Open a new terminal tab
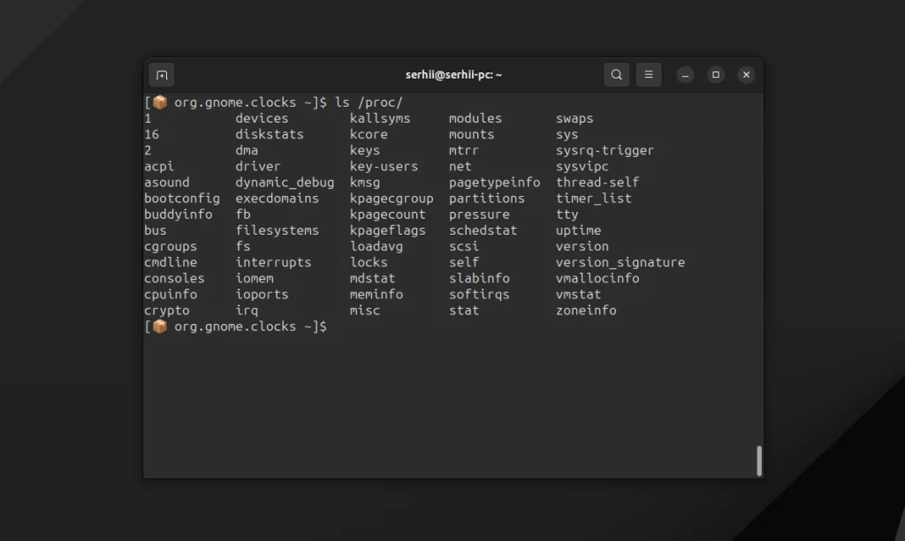The image size is (905, 541). [162, 75]
